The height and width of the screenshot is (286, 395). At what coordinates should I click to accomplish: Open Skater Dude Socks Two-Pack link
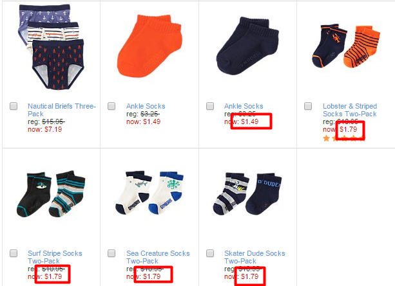click(255, 257)
